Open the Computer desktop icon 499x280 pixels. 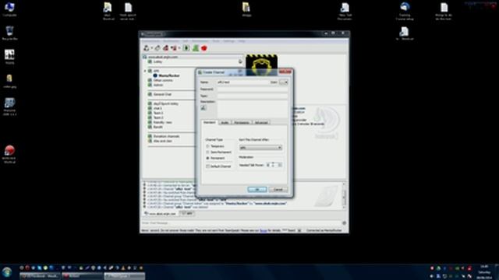coord(9,9)
